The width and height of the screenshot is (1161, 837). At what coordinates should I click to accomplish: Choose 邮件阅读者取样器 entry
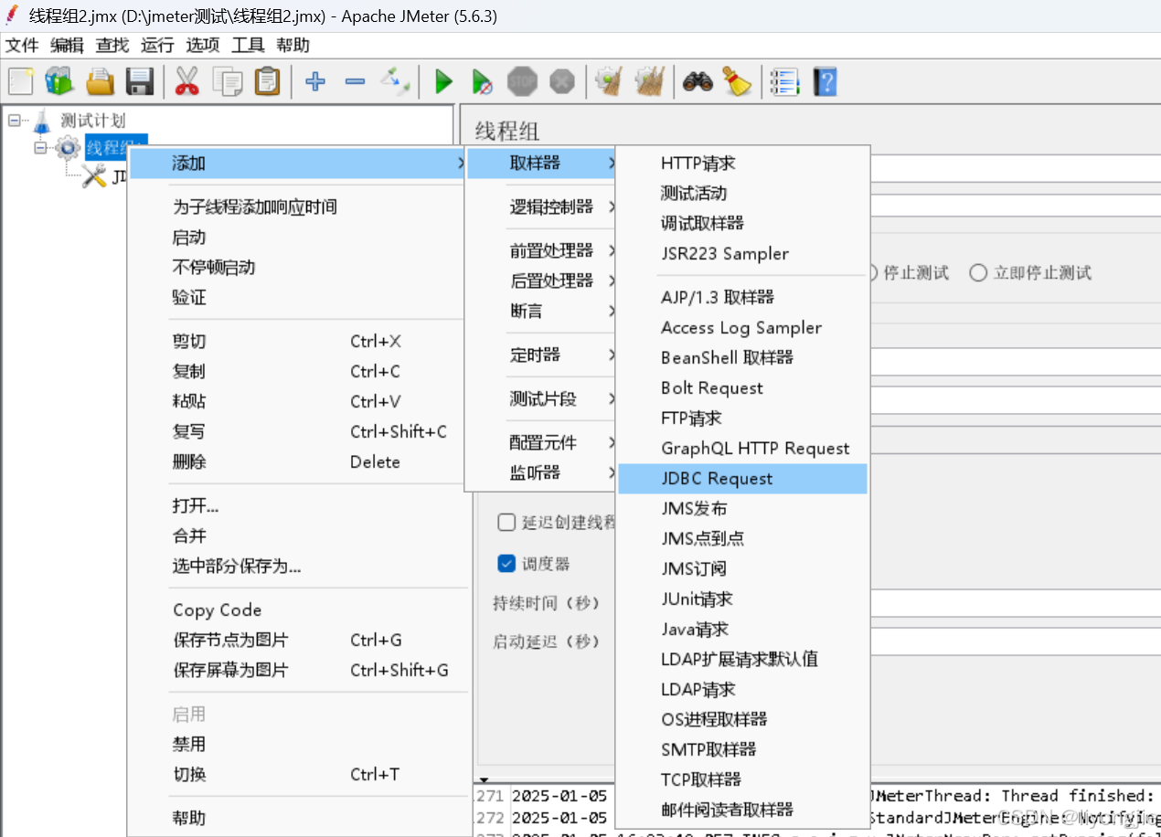tap(742, 810)
